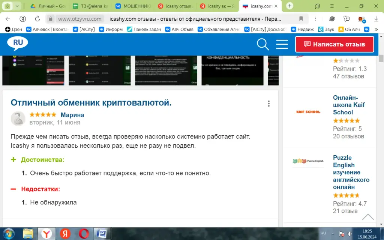Open Windows Explorer from the taskbar
The height and width of the screenshot is (240, 384).
(x=28, y=234)
